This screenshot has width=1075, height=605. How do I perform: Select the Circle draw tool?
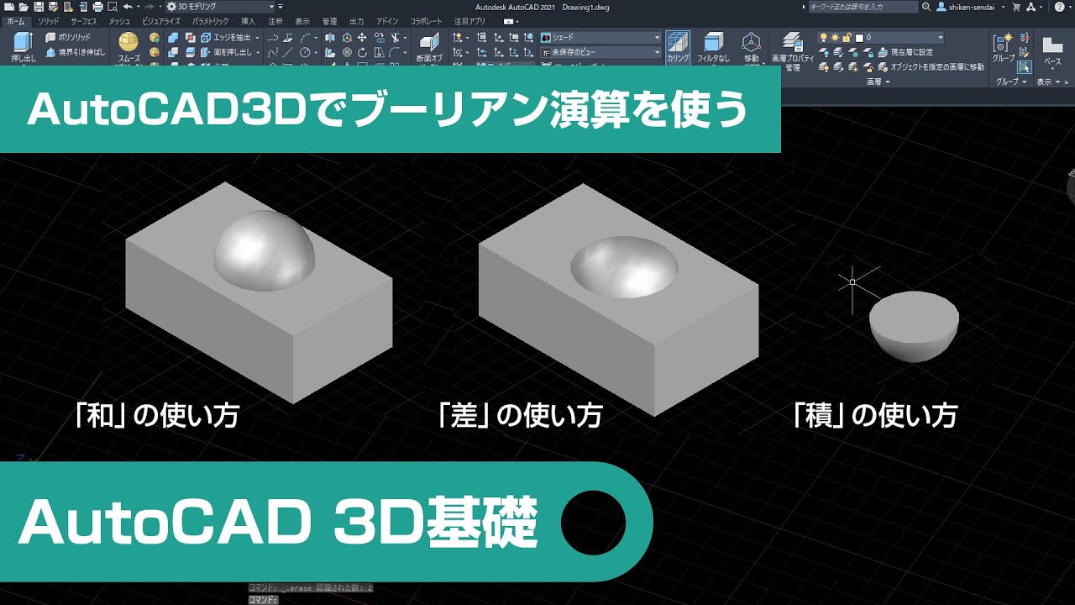(305, 52)
